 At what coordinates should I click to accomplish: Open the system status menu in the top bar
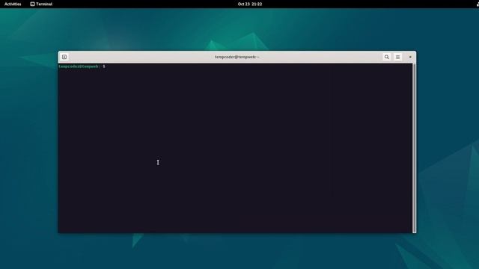(x=478, y=4)
